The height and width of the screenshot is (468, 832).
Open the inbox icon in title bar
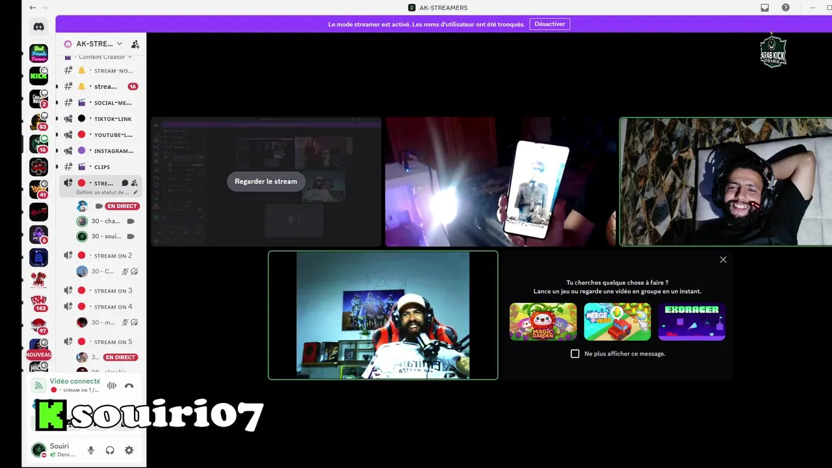point(765,8)
